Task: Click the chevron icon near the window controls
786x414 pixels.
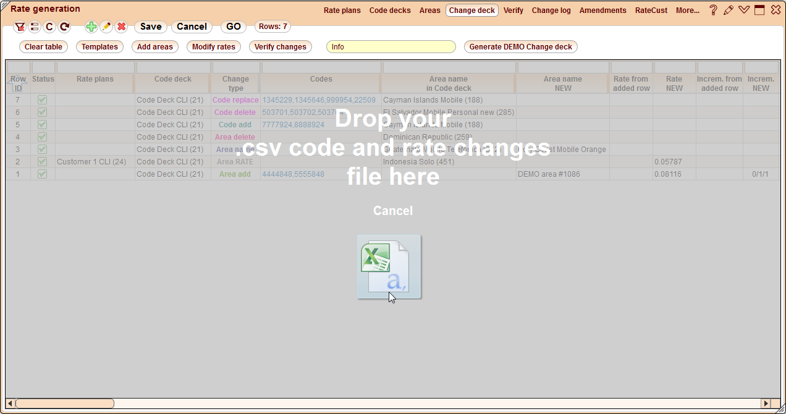Action: pyautogui.click(x=744, y=10)
